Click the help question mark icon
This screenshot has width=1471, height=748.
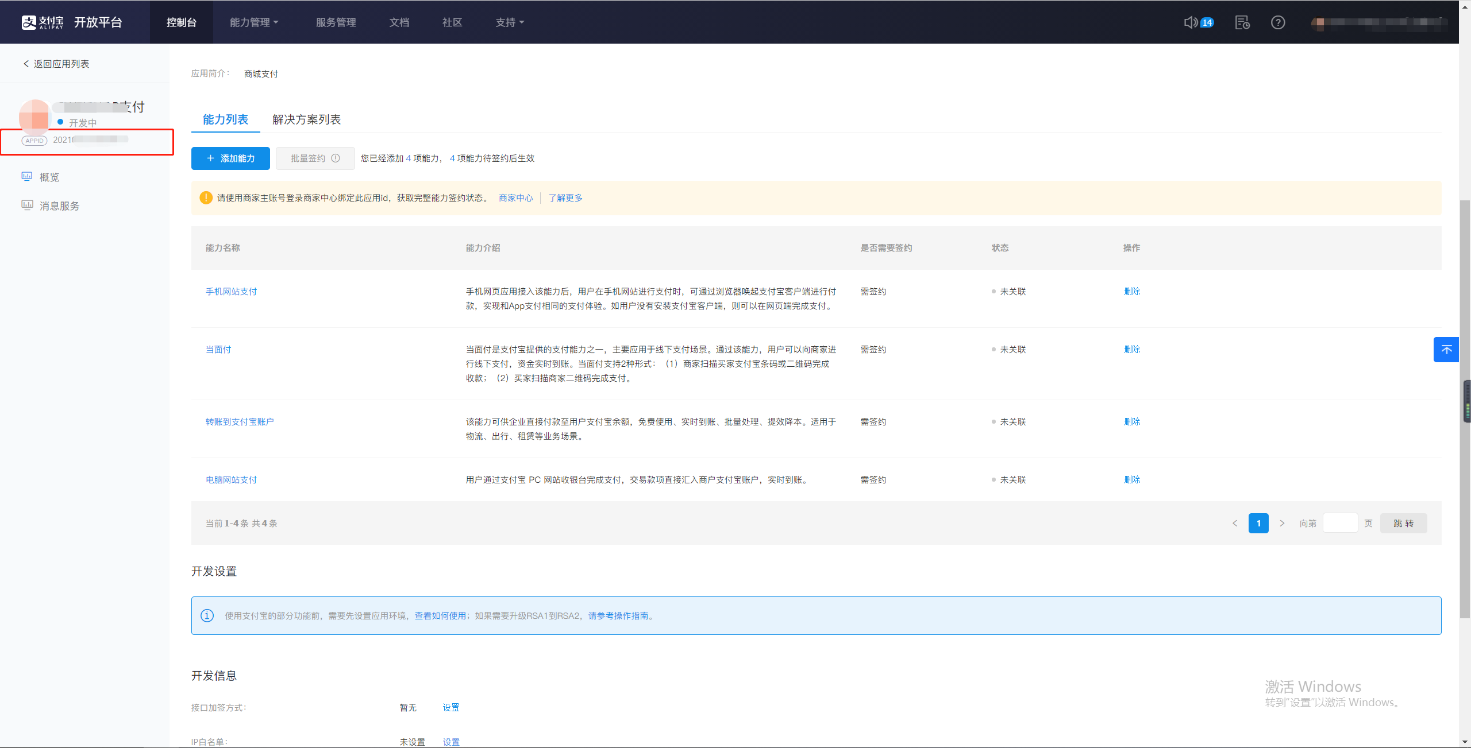pos(1277,22)
